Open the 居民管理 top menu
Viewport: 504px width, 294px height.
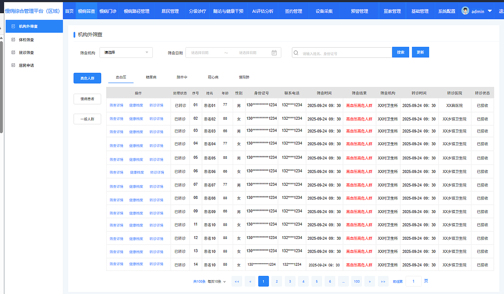click(x=170, y=11)
